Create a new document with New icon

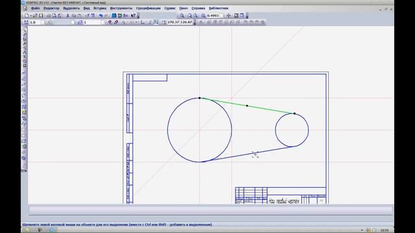(27, 16)
